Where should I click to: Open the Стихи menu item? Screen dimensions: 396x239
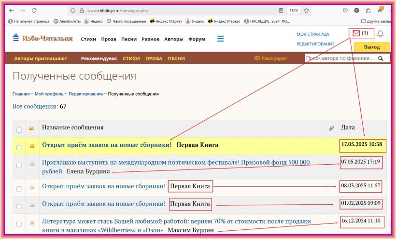(x=88, y=39)
